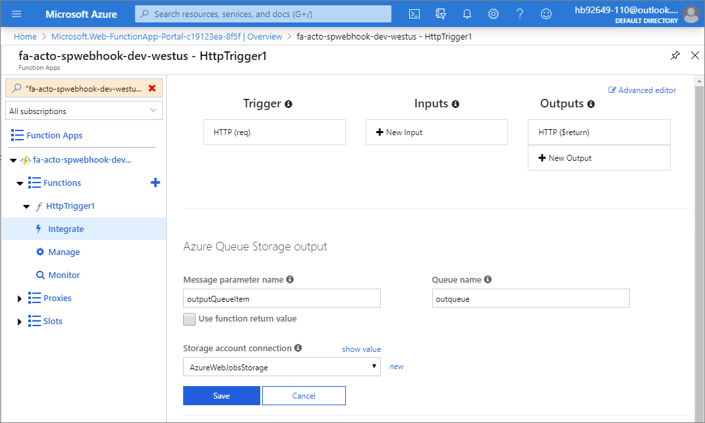Open Proxies in the sidebar tree
The image size is (705, 423).
tap(57, 298)
